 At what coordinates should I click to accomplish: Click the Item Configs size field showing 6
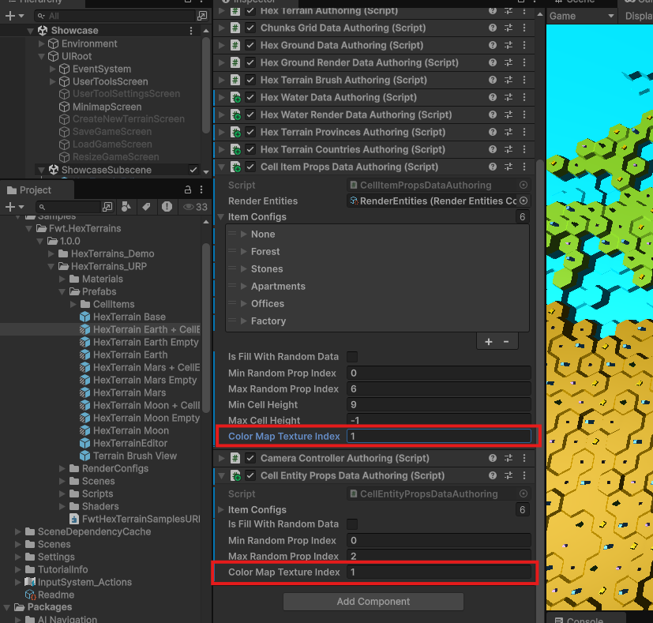click(522, 217)
